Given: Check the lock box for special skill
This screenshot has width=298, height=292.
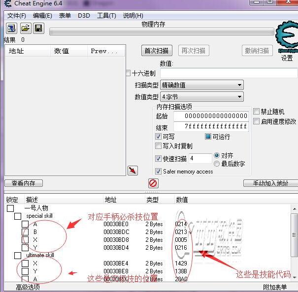Looking at the screenshot, I should 18,216.
